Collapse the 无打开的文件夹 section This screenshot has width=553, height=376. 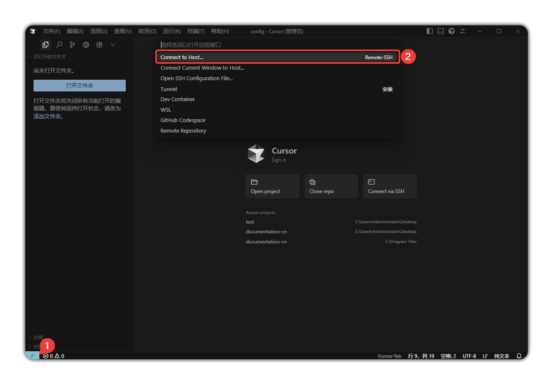point(46,57)
